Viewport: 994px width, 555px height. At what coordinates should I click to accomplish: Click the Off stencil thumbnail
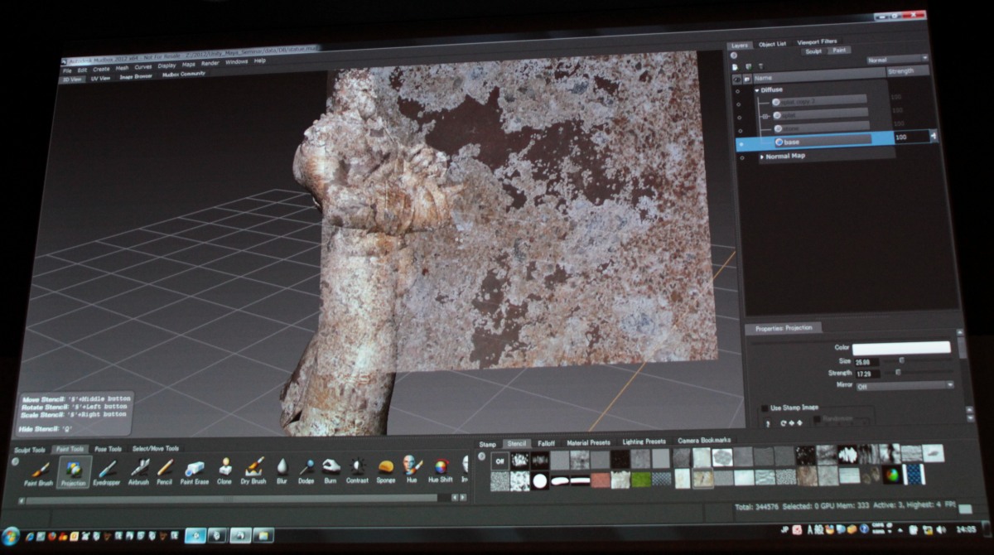pos(499,461)
